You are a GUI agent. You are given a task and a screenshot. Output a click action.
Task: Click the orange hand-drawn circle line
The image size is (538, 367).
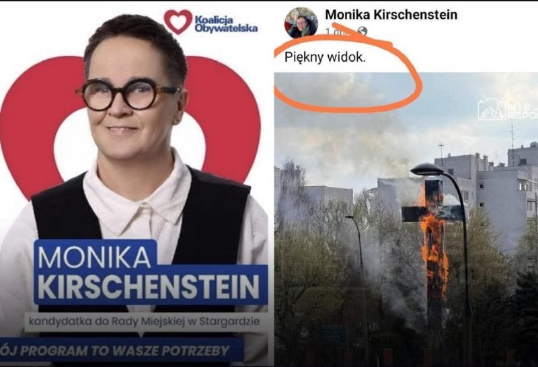(x=348, y=74)
